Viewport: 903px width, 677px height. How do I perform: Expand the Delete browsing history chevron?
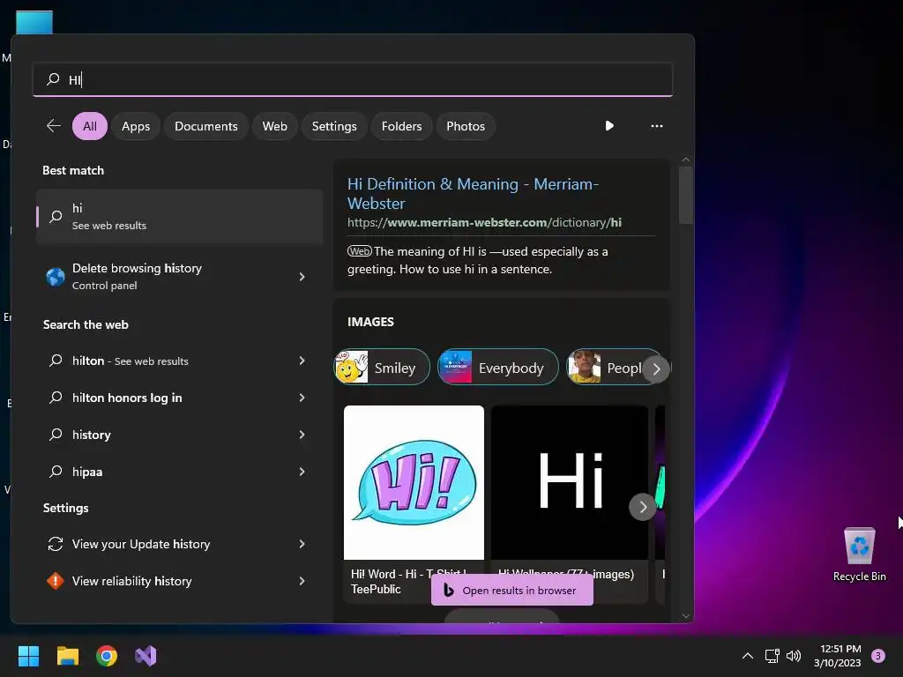coord(302,277)
